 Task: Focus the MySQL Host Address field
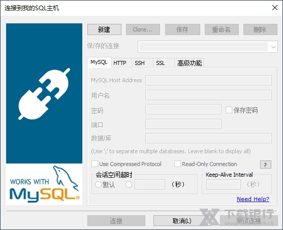click(208, 80)
